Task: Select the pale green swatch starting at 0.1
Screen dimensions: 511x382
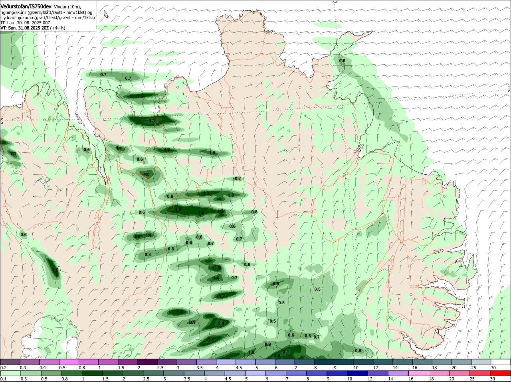Action: (x=10, y=373)
